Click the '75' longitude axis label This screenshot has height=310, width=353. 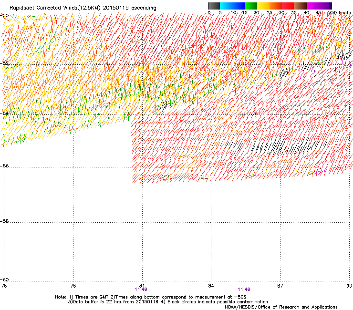pyautogui.click(x=4, y=286)
